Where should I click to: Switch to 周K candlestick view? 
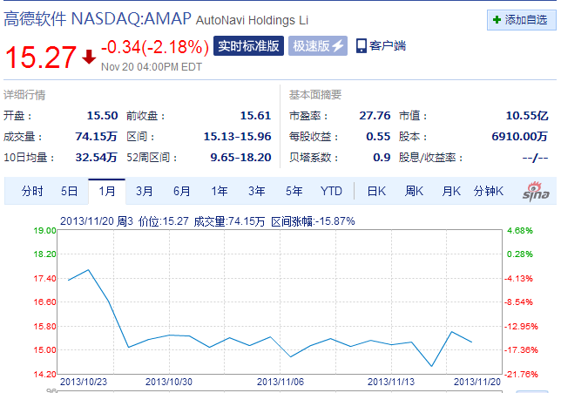click(414, 191)
